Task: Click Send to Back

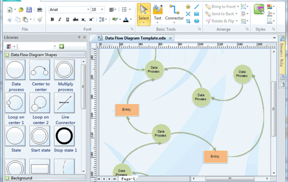Action: click(x=221, y=14)
